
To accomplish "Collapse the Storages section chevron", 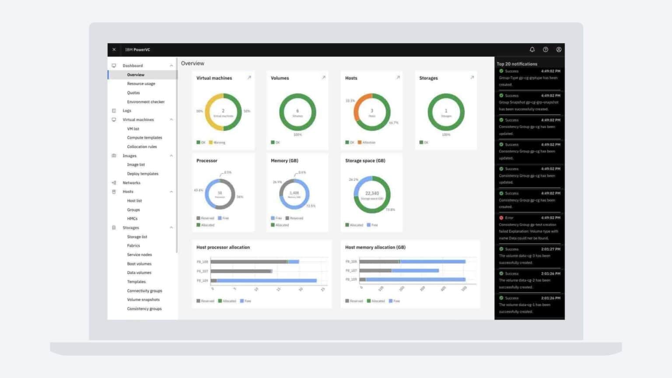I will 171,227.
